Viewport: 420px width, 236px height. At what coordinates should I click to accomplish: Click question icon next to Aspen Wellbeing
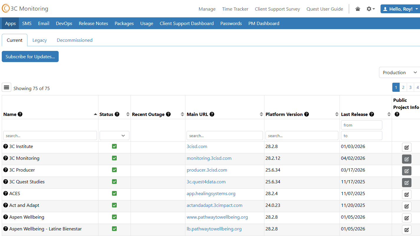coord(6,217)
